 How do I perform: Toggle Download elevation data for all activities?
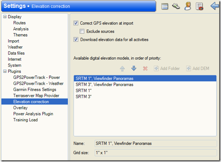coord(76,39)
